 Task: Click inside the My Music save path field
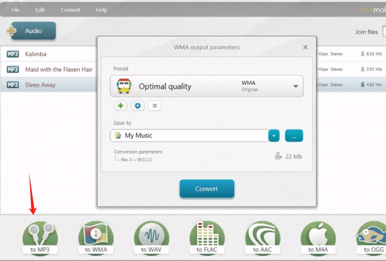189,136
